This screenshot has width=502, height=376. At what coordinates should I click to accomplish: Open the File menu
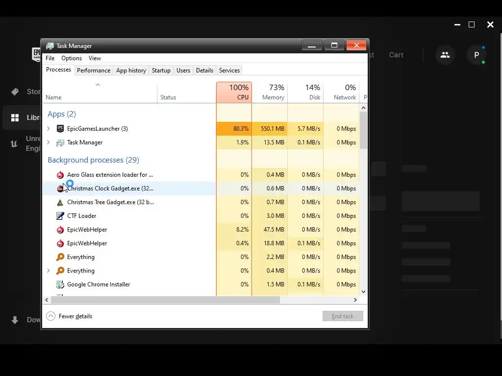pos(50,58)
